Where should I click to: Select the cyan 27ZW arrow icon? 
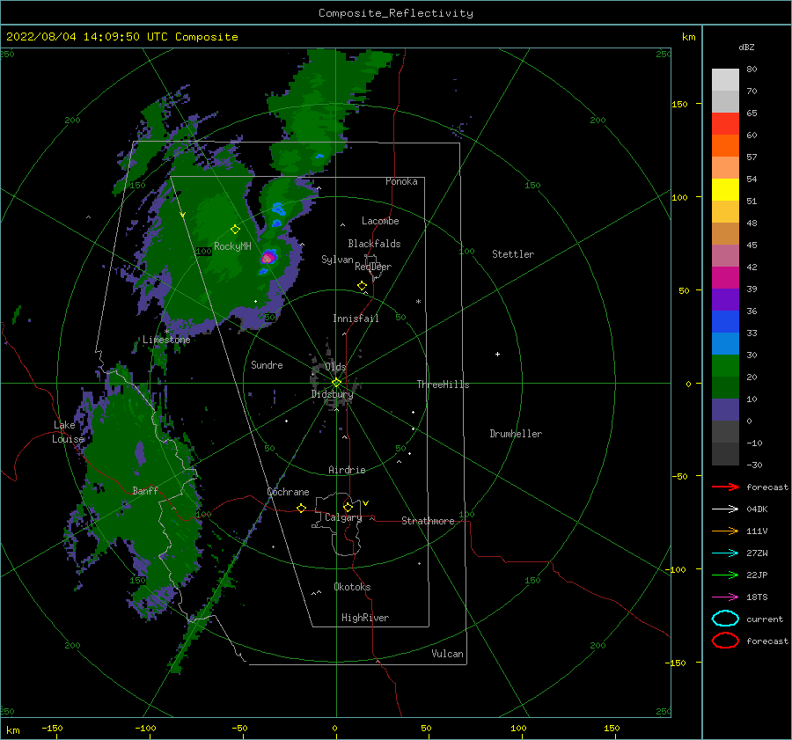725,553
